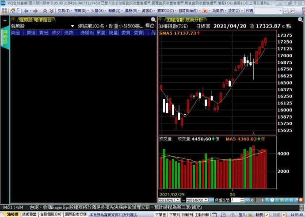Open the 設定(S) menu

pyautogui.click(x=235, y=11)
